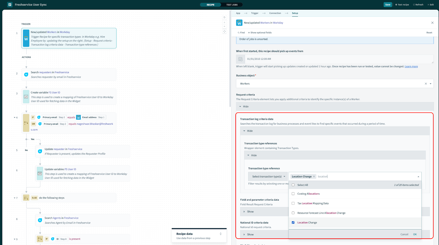
Task: Select the Search Agents in Freshservice step
Action: pyautogui.click(x=83, y=220)
